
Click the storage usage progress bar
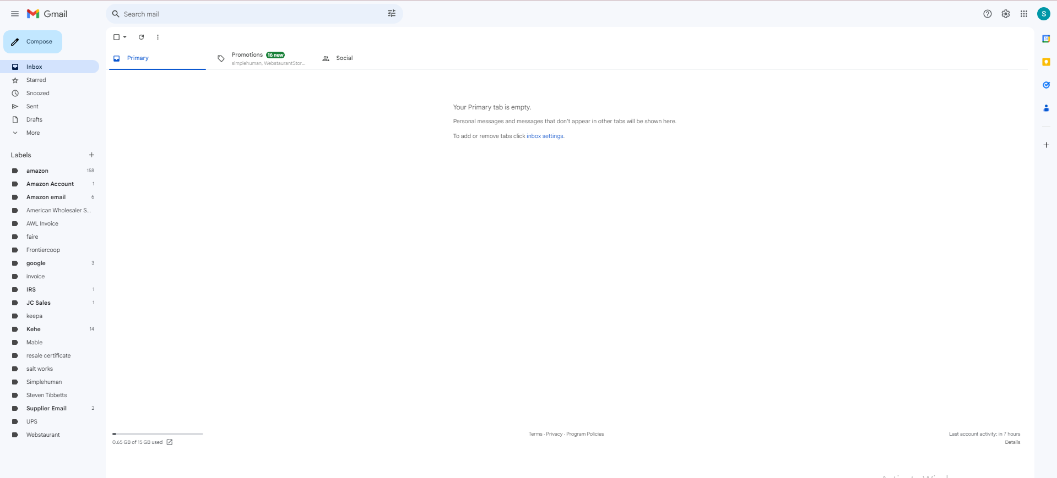click(158, 434)
